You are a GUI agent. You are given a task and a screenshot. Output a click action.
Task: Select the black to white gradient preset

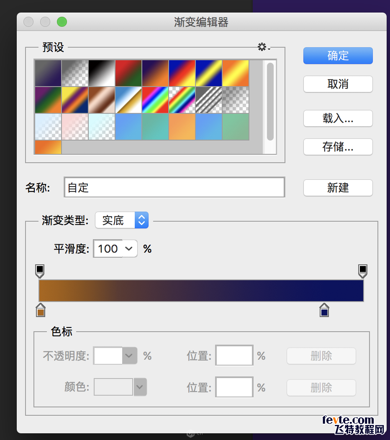point(102,73)
